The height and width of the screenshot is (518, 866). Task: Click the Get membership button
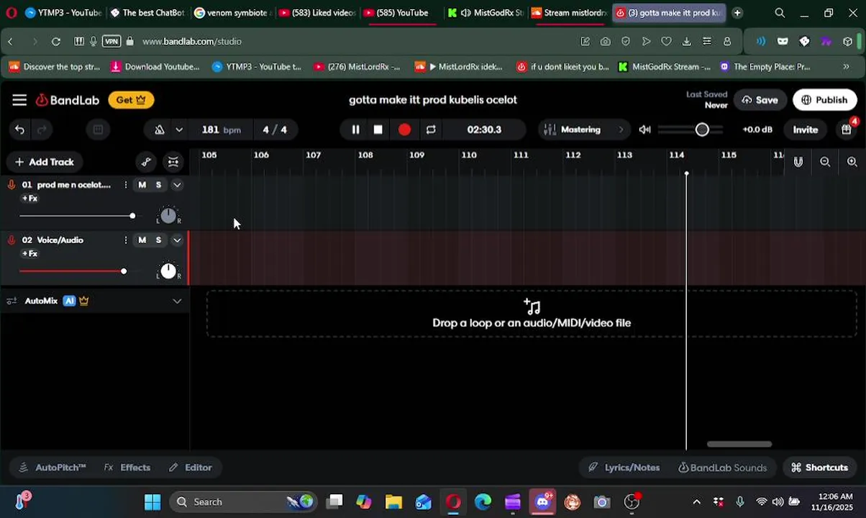[131, 100]
